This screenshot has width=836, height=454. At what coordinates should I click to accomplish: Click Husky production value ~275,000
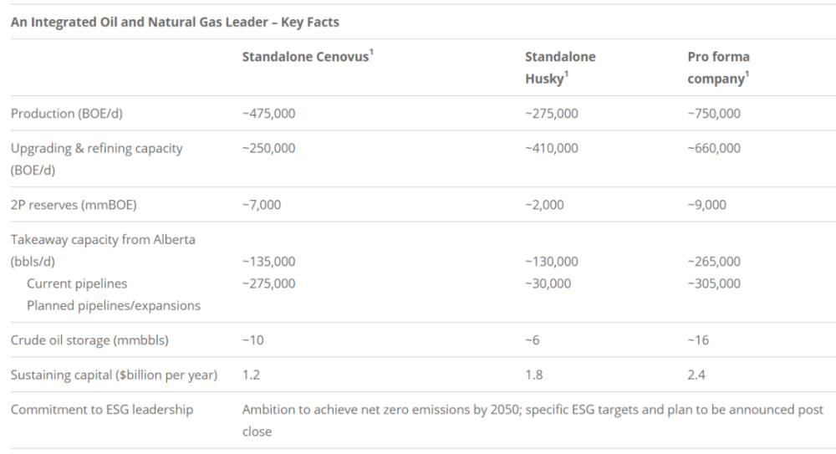pyautogui.click(x=551, y=114)
